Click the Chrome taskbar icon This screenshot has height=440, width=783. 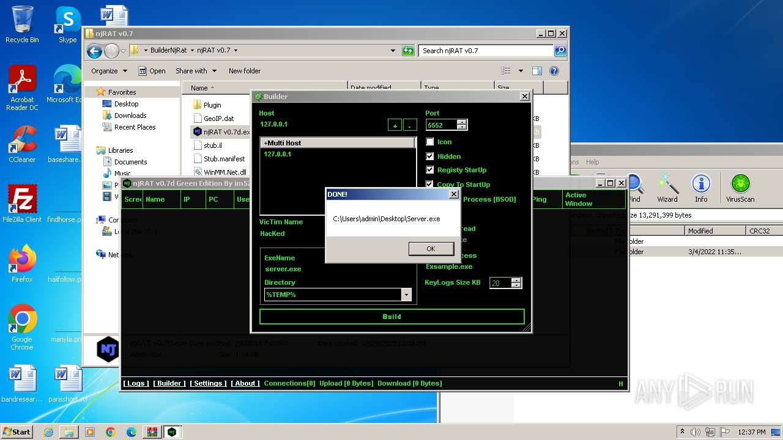click(x=110, y=432)
